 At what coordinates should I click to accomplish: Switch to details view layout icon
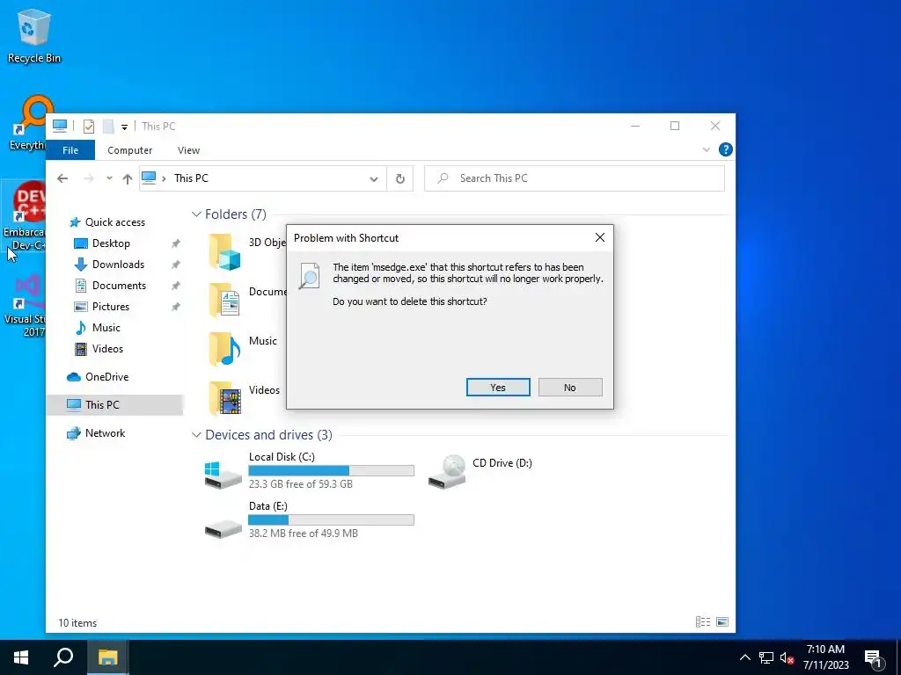point(703,622)
